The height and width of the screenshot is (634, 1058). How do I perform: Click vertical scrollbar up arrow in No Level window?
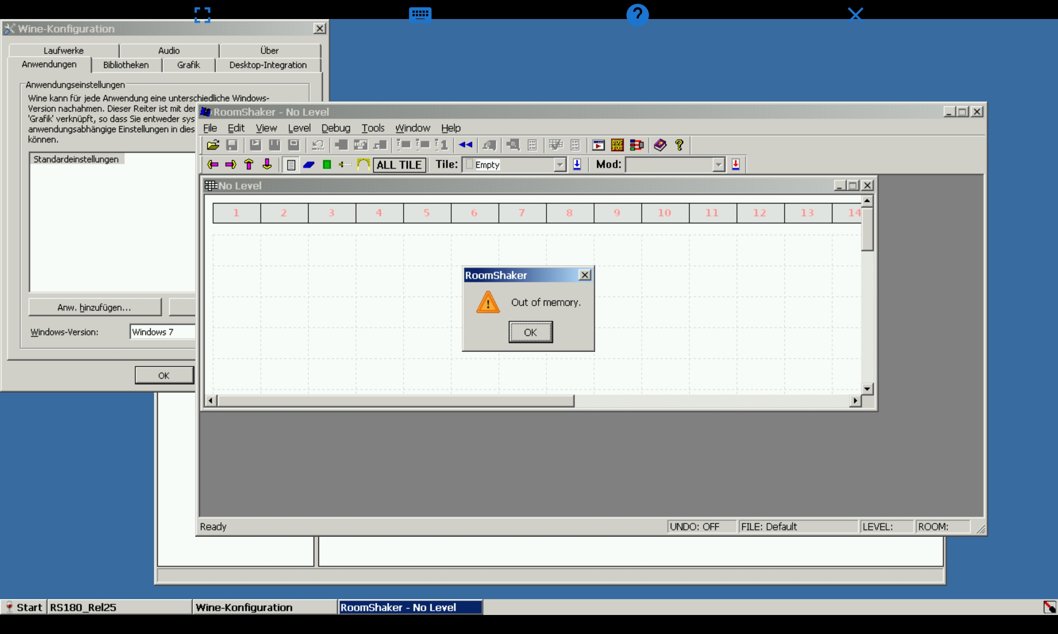click(867, 201)
